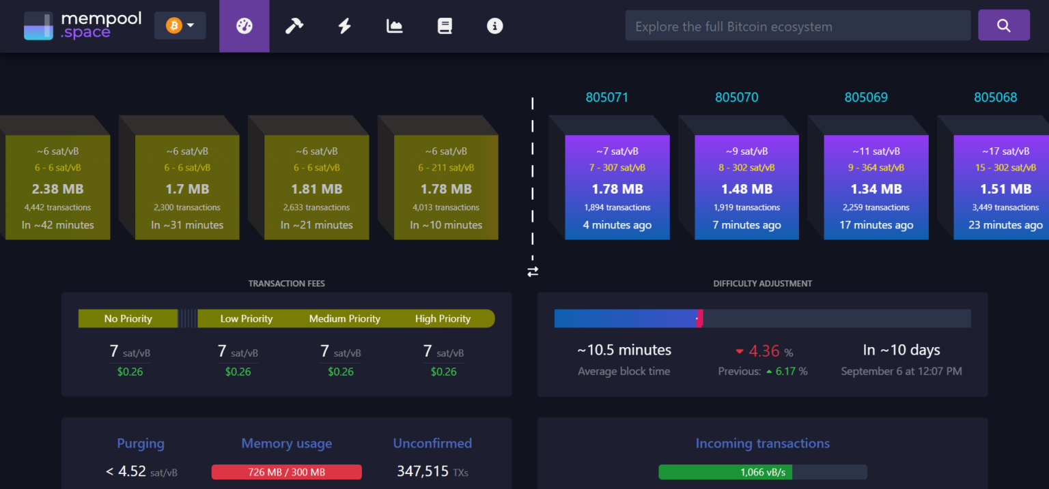Open the Bitcoin network selector dropdown

click(x=180, y=25)
